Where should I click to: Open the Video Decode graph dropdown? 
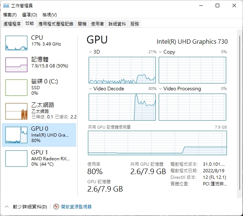pos(90,89)
